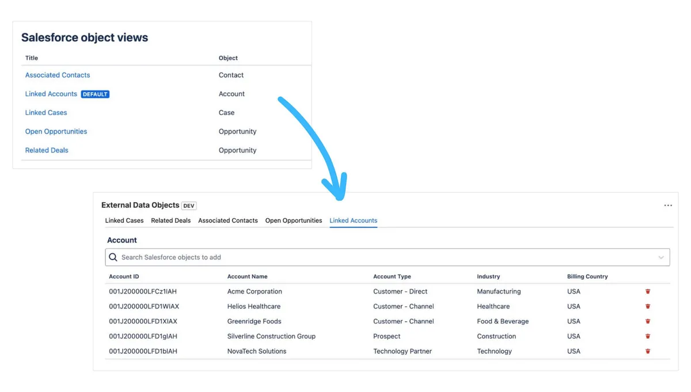Click the Customer - Direct account type cell
Viewport: 691px width, 392px height.
click(400, 291)
